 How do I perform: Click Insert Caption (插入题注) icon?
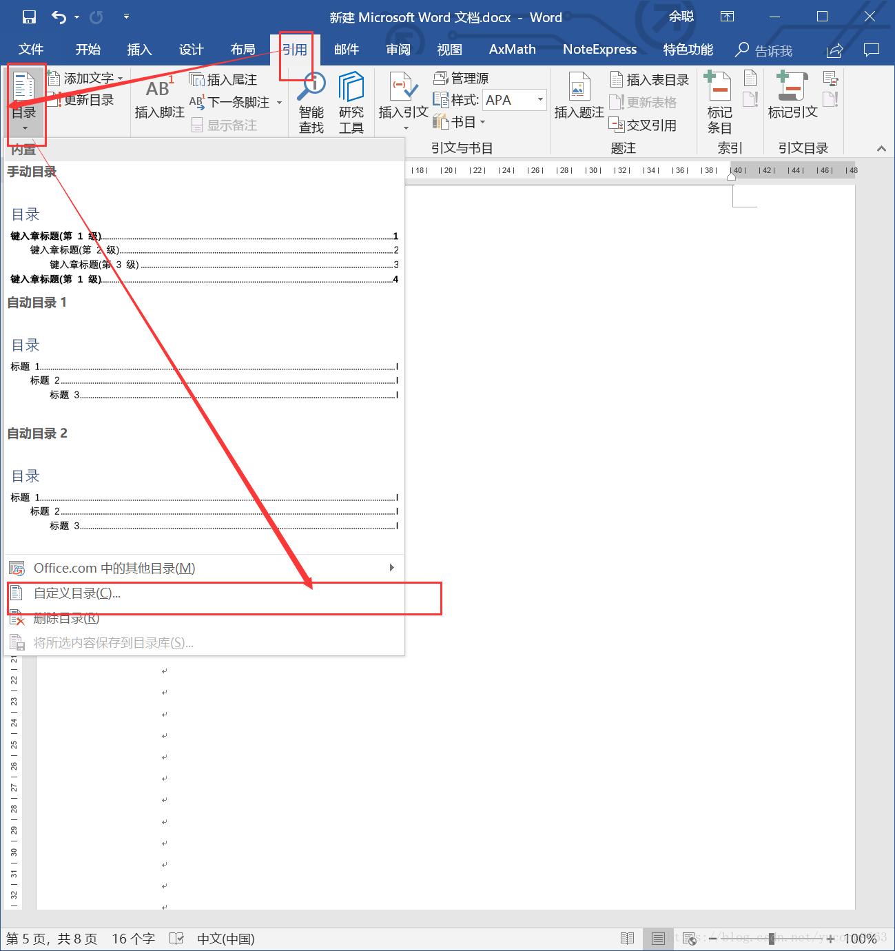tap(579, 97)
